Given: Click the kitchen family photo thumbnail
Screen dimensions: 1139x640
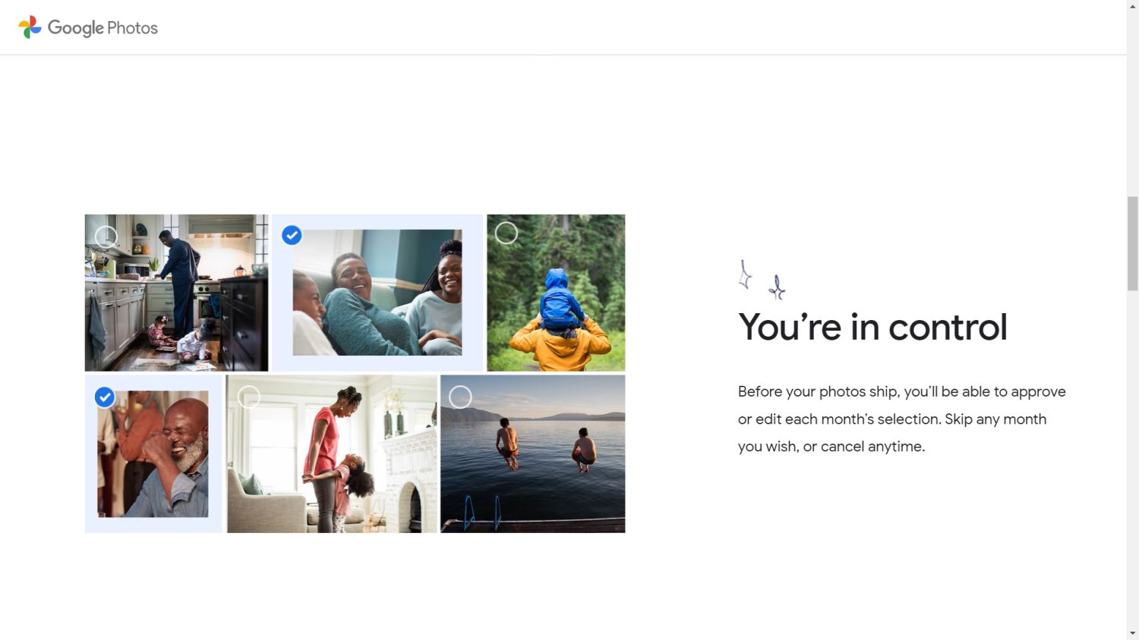Looking at the screenshot, I should pos(176,293).
